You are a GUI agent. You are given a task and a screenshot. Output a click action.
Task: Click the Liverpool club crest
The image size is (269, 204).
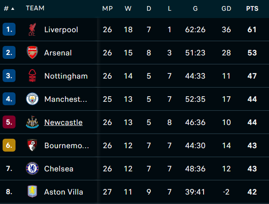tap(32, 29)
